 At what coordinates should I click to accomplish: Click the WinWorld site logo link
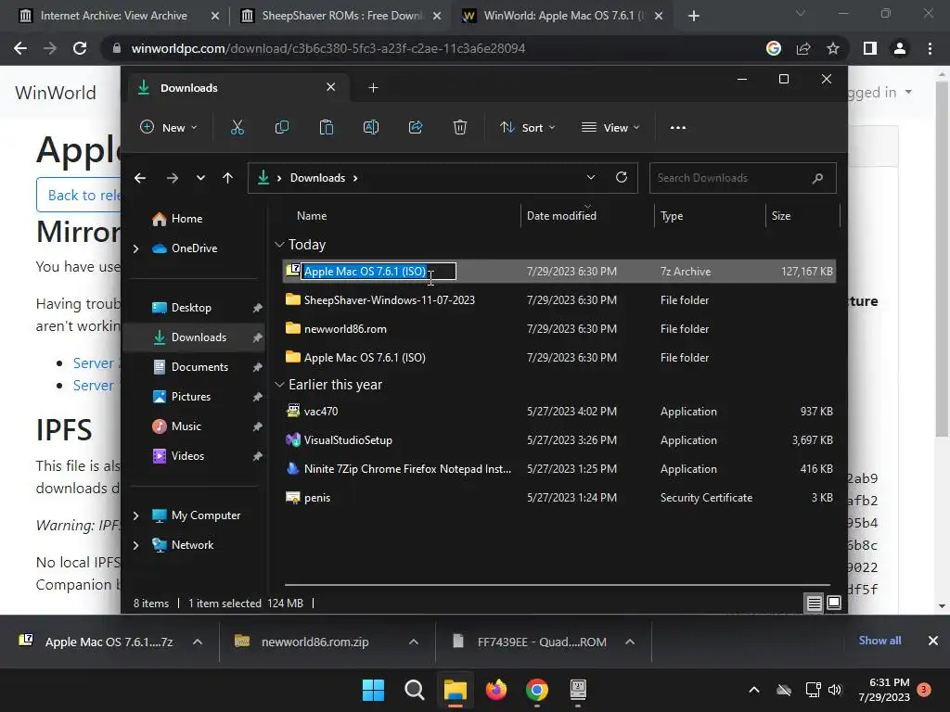[x=55, y=93]
